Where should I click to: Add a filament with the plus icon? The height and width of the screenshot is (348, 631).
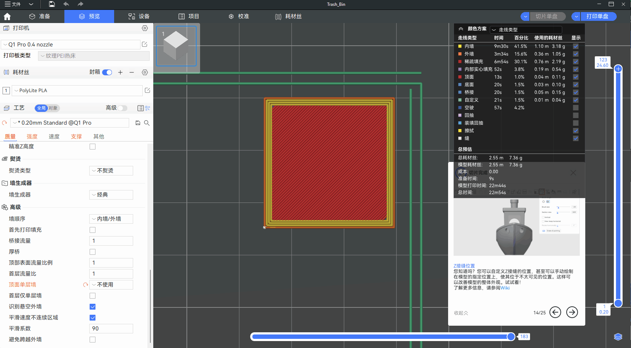click(120, 72)
